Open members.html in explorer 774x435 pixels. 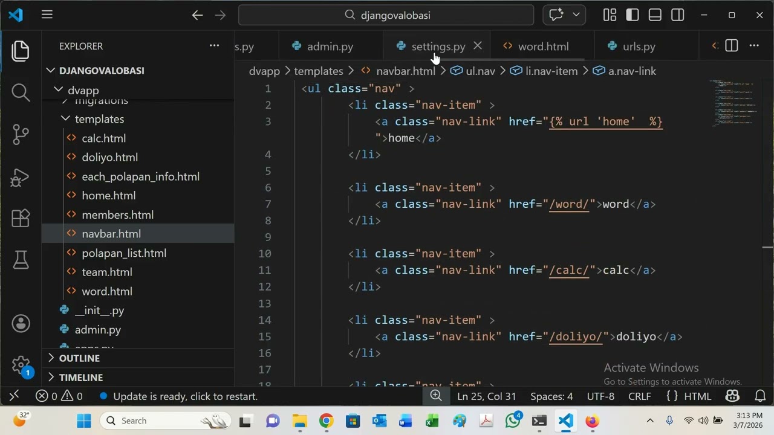[138, 214]
